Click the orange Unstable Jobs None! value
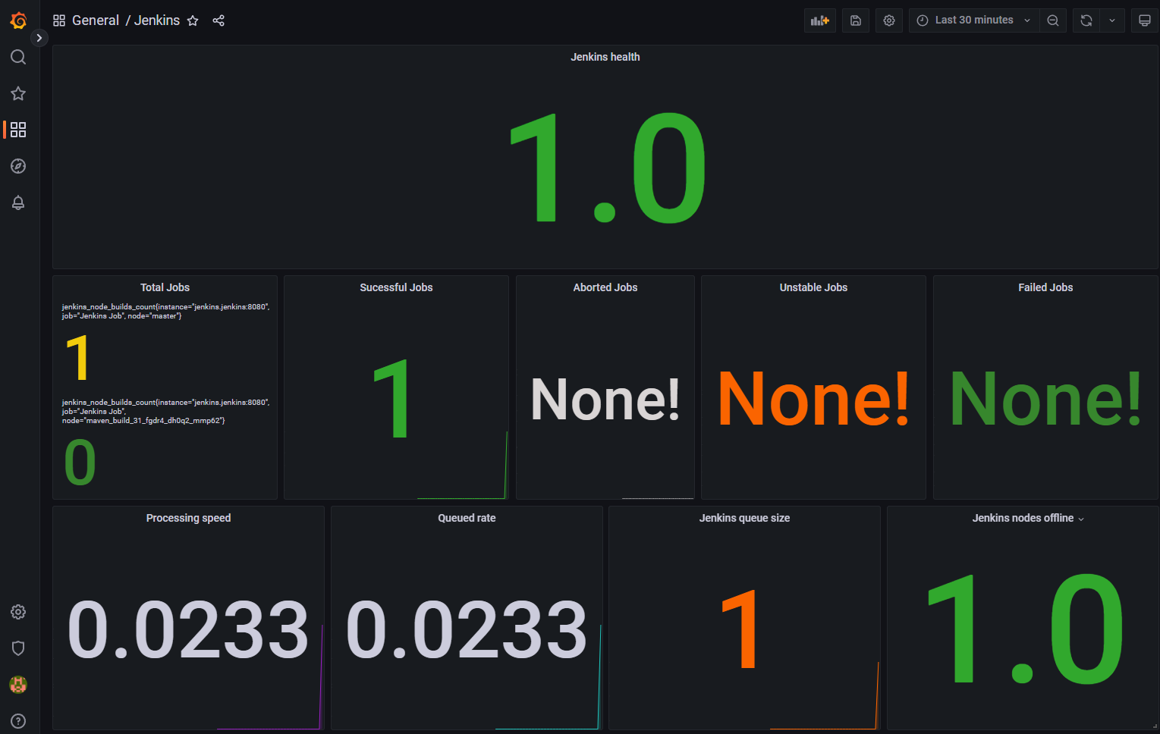 coord(813,399)
